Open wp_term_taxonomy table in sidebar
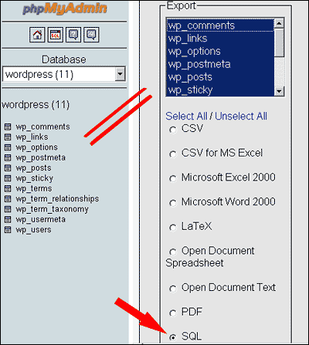 [52, 209]
